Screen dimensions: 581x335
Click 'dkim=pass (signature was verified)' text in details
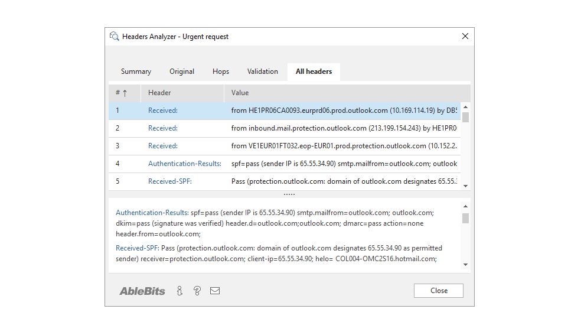[x=169, y=223]
